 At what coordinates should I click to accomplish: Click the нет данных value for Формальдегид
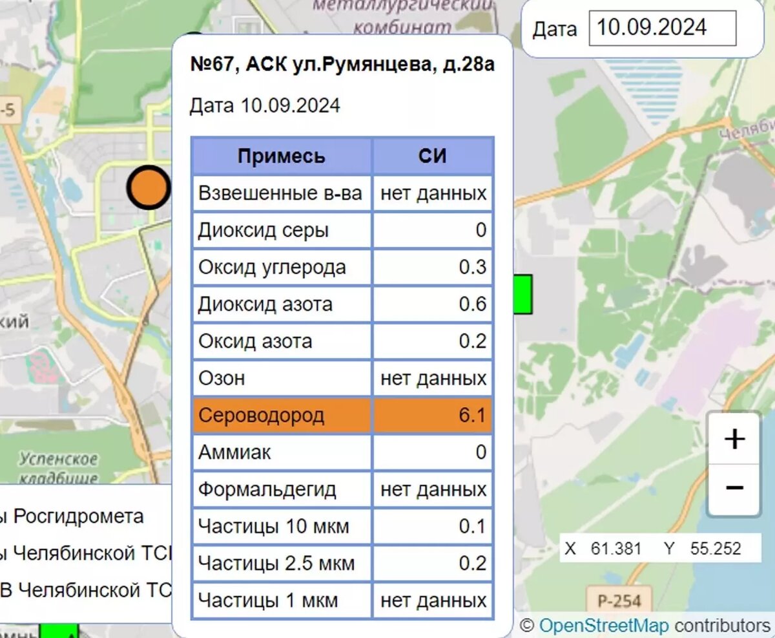coord(433,489)
